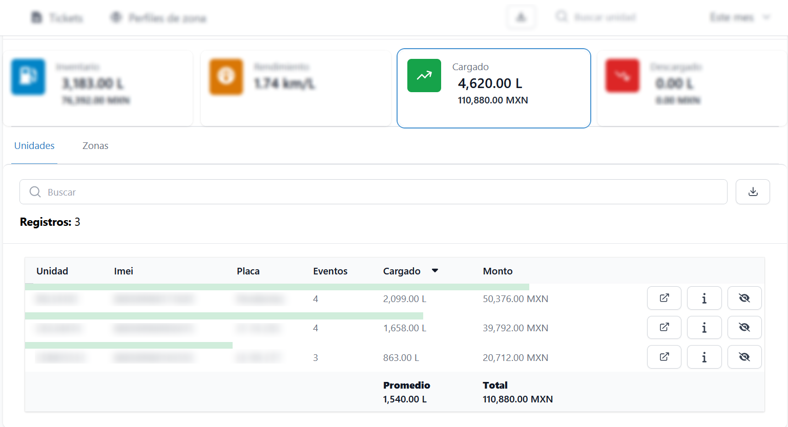Screen dimensions: 788x427
Task: Click the blue fuel inventory icon
Action: point(28,77)
